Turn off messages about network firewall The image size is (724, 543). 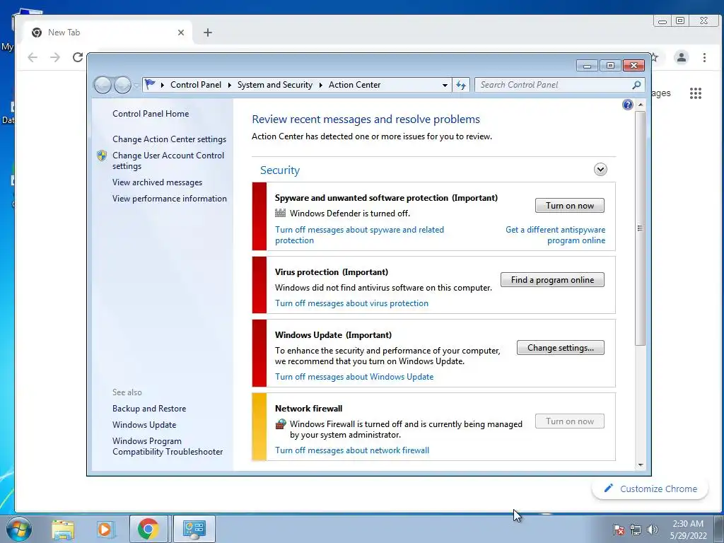point(352,450)
